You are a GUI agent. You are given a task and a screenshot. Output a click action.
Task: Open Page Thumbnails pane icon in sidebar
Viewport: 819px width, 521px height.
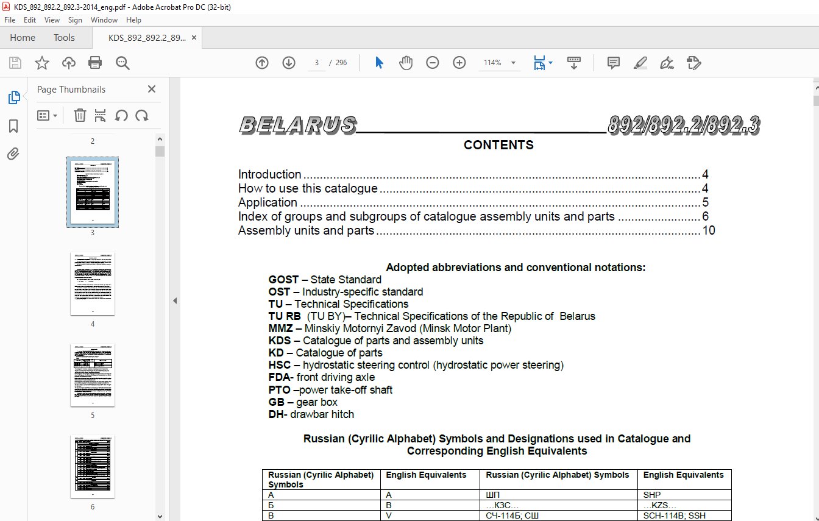tap(13, 97)
